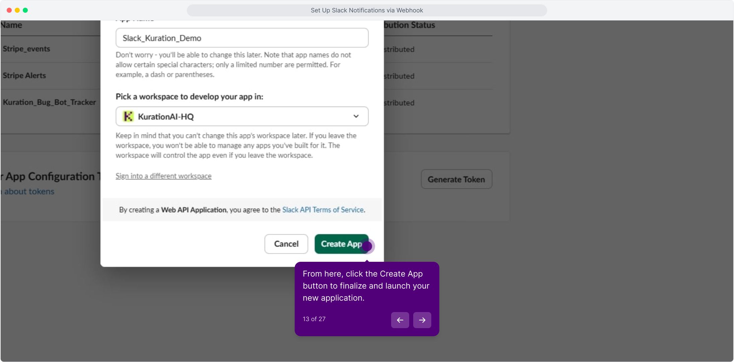Go to next tutorial step arrow
Screen dimensions: 734x362
tap(422, 320)
